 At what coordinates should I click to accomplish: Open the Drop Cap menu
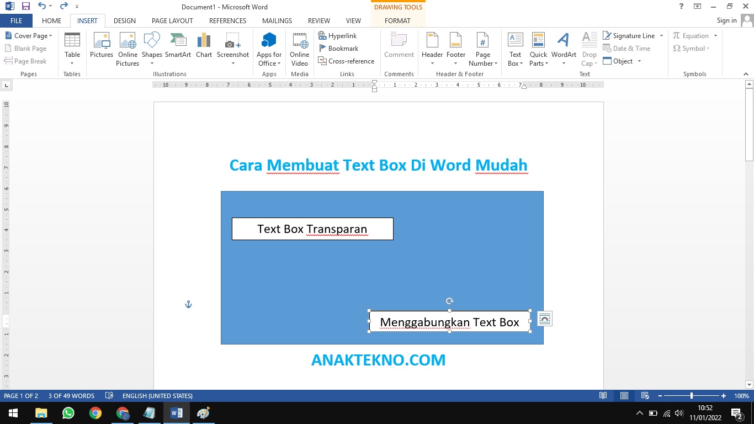click(x=589, y=49)
